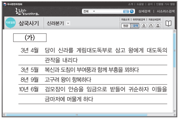Image resolution: width=179 pixels, height=118 pixels.
Task: Open the virtual keyboard icon in search box
Action: tap(126, 11)
